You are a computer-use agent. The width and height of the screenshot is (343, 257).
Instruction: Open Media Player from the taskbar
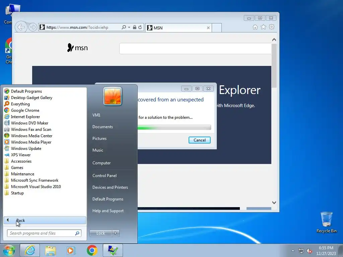point(71,250)
